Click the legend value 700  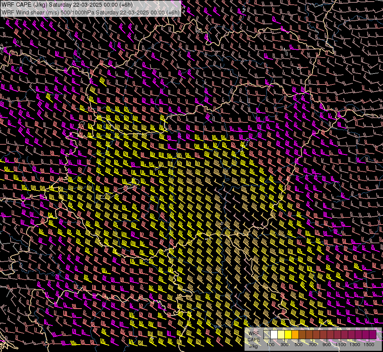coord(313,345)
